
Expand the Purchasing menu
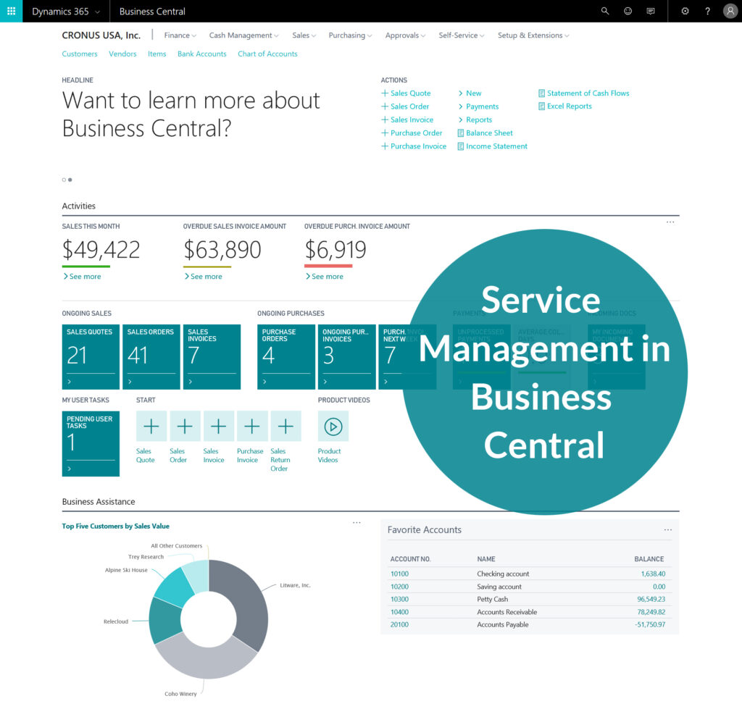click(350, 35)
